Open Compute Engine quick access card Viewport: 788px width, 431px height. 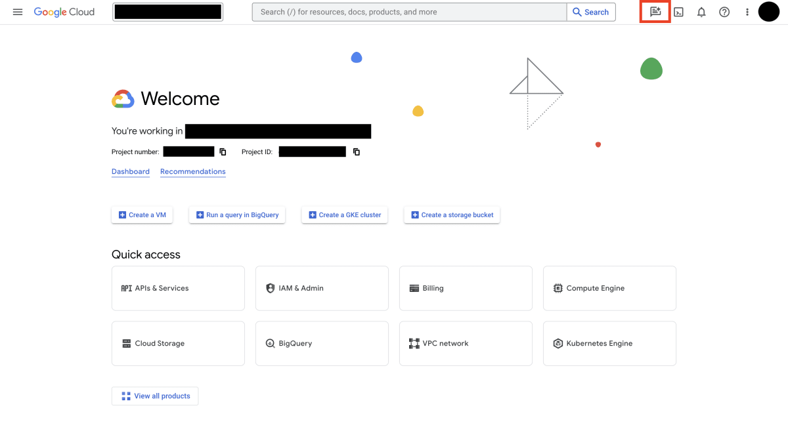point(609,288)
